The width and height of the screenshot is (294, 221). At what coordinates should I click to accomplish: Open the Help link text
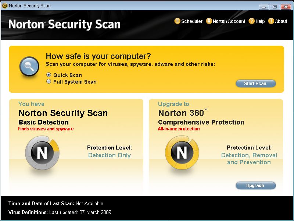pyautogui.click(x=260, y=21)
